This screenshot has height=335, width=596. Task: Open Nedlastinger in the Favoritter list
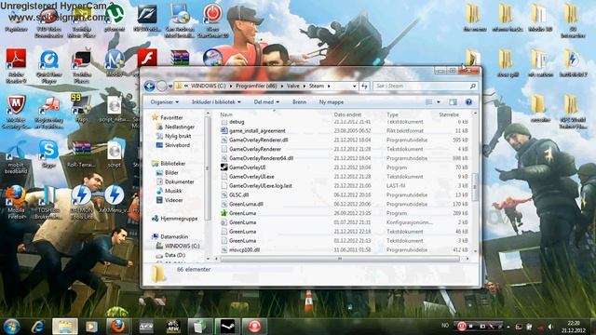coord(180,127)
